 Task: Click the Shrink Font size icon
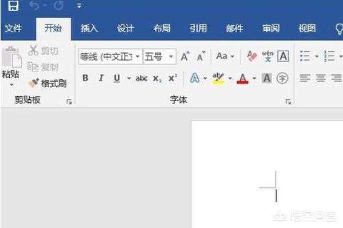coord(201,56)
